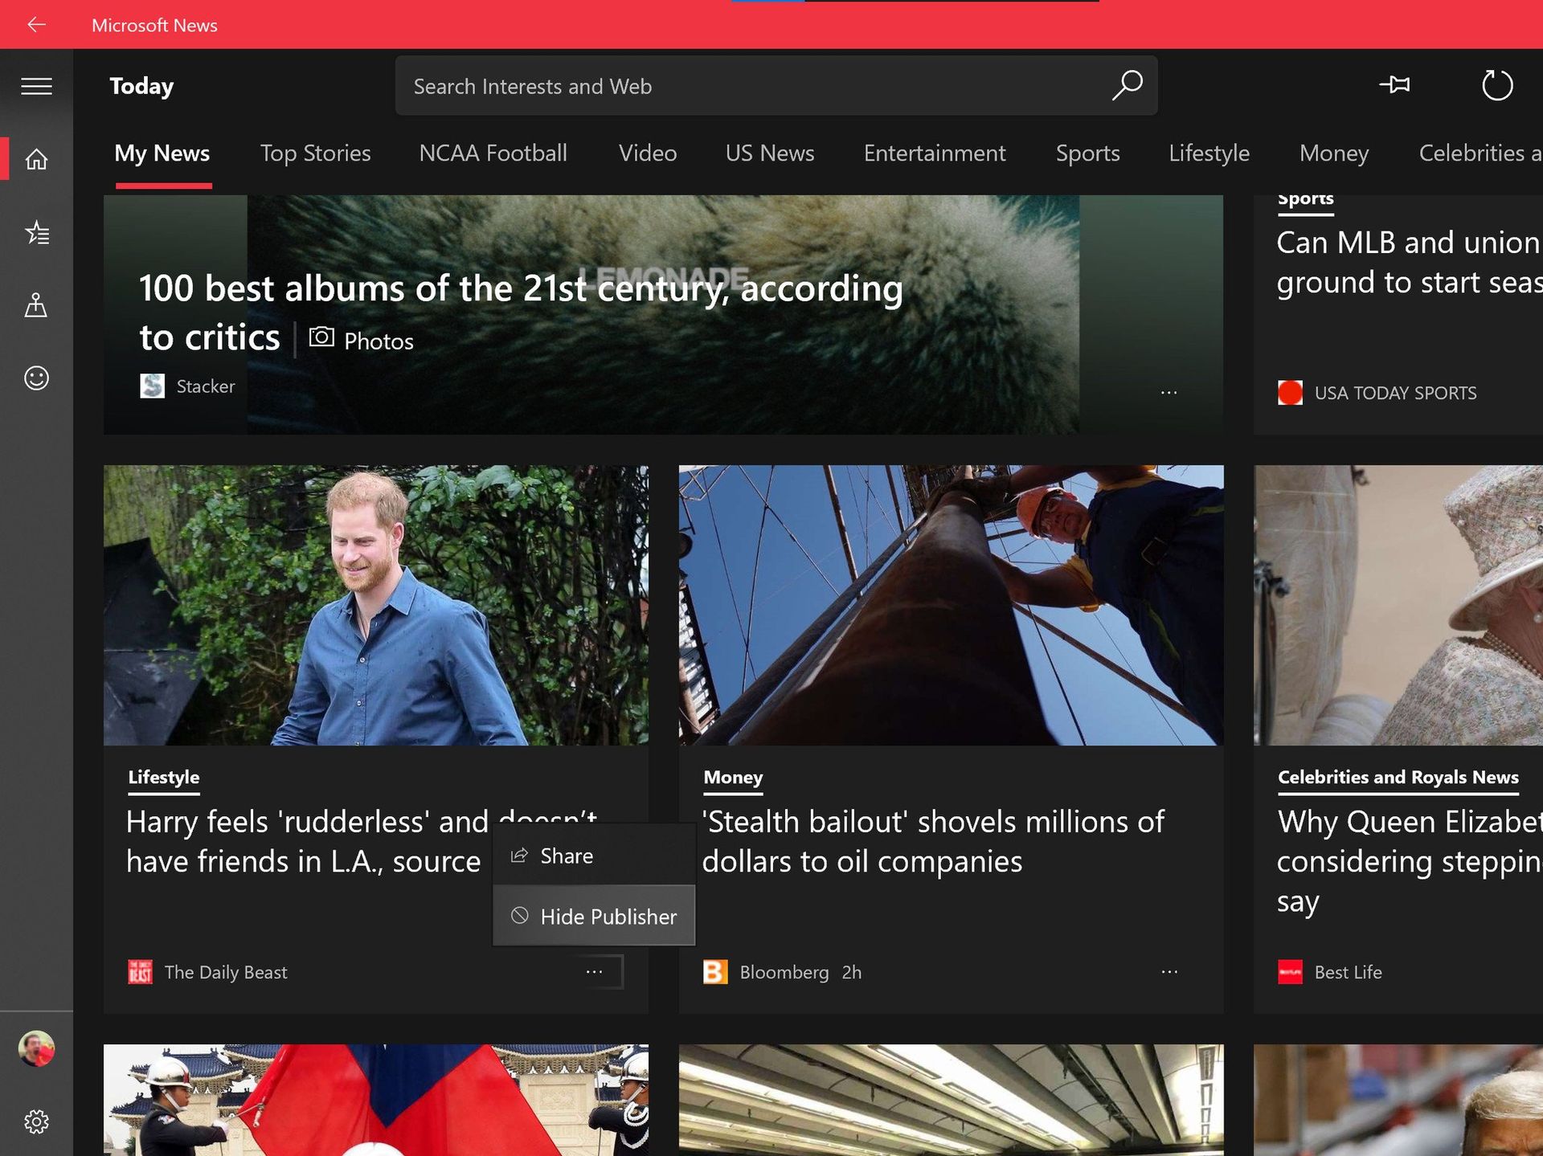The image size is (1543, 1156).
Task: Open the ellipsis menu on the Bloomberg story
Action: coord(1170,971)
